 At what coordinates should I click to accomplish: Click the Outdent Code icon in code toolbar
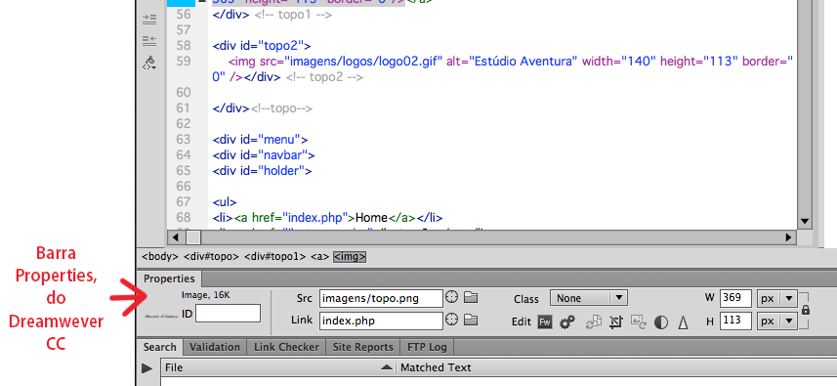click(150, 40)
